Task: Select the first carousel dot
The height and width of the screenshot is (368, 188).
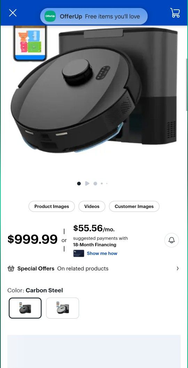Action: pyautogui.click(x=79, y=184)
